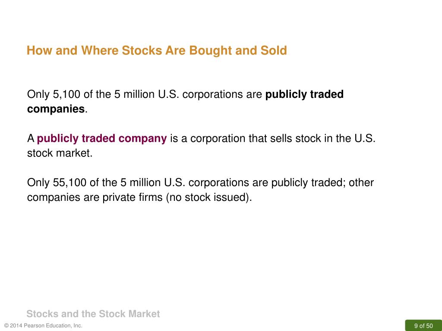This screenshot has width=442, height=331.
Task: Click the word 'other' ending the third paragraph line
Action: pyautogui.click(x=361, y=183)
